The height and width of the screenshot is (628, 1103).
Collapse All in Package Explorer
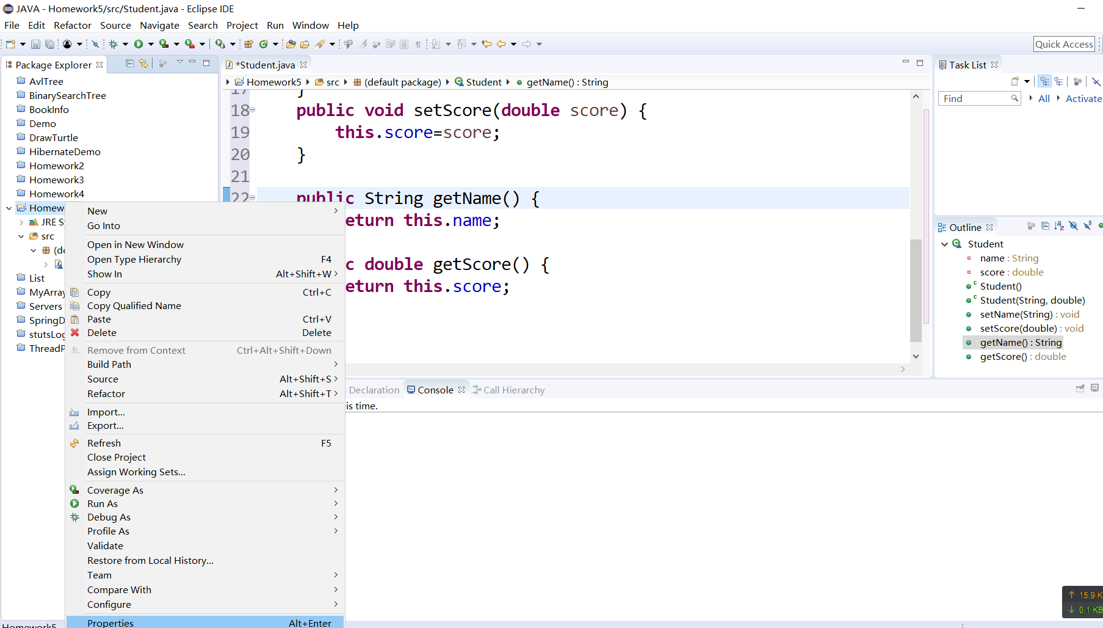129,63
